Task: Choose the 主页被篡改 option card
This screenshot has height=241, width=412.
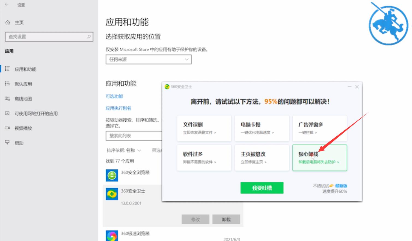Action: click(x=262, y=158)
